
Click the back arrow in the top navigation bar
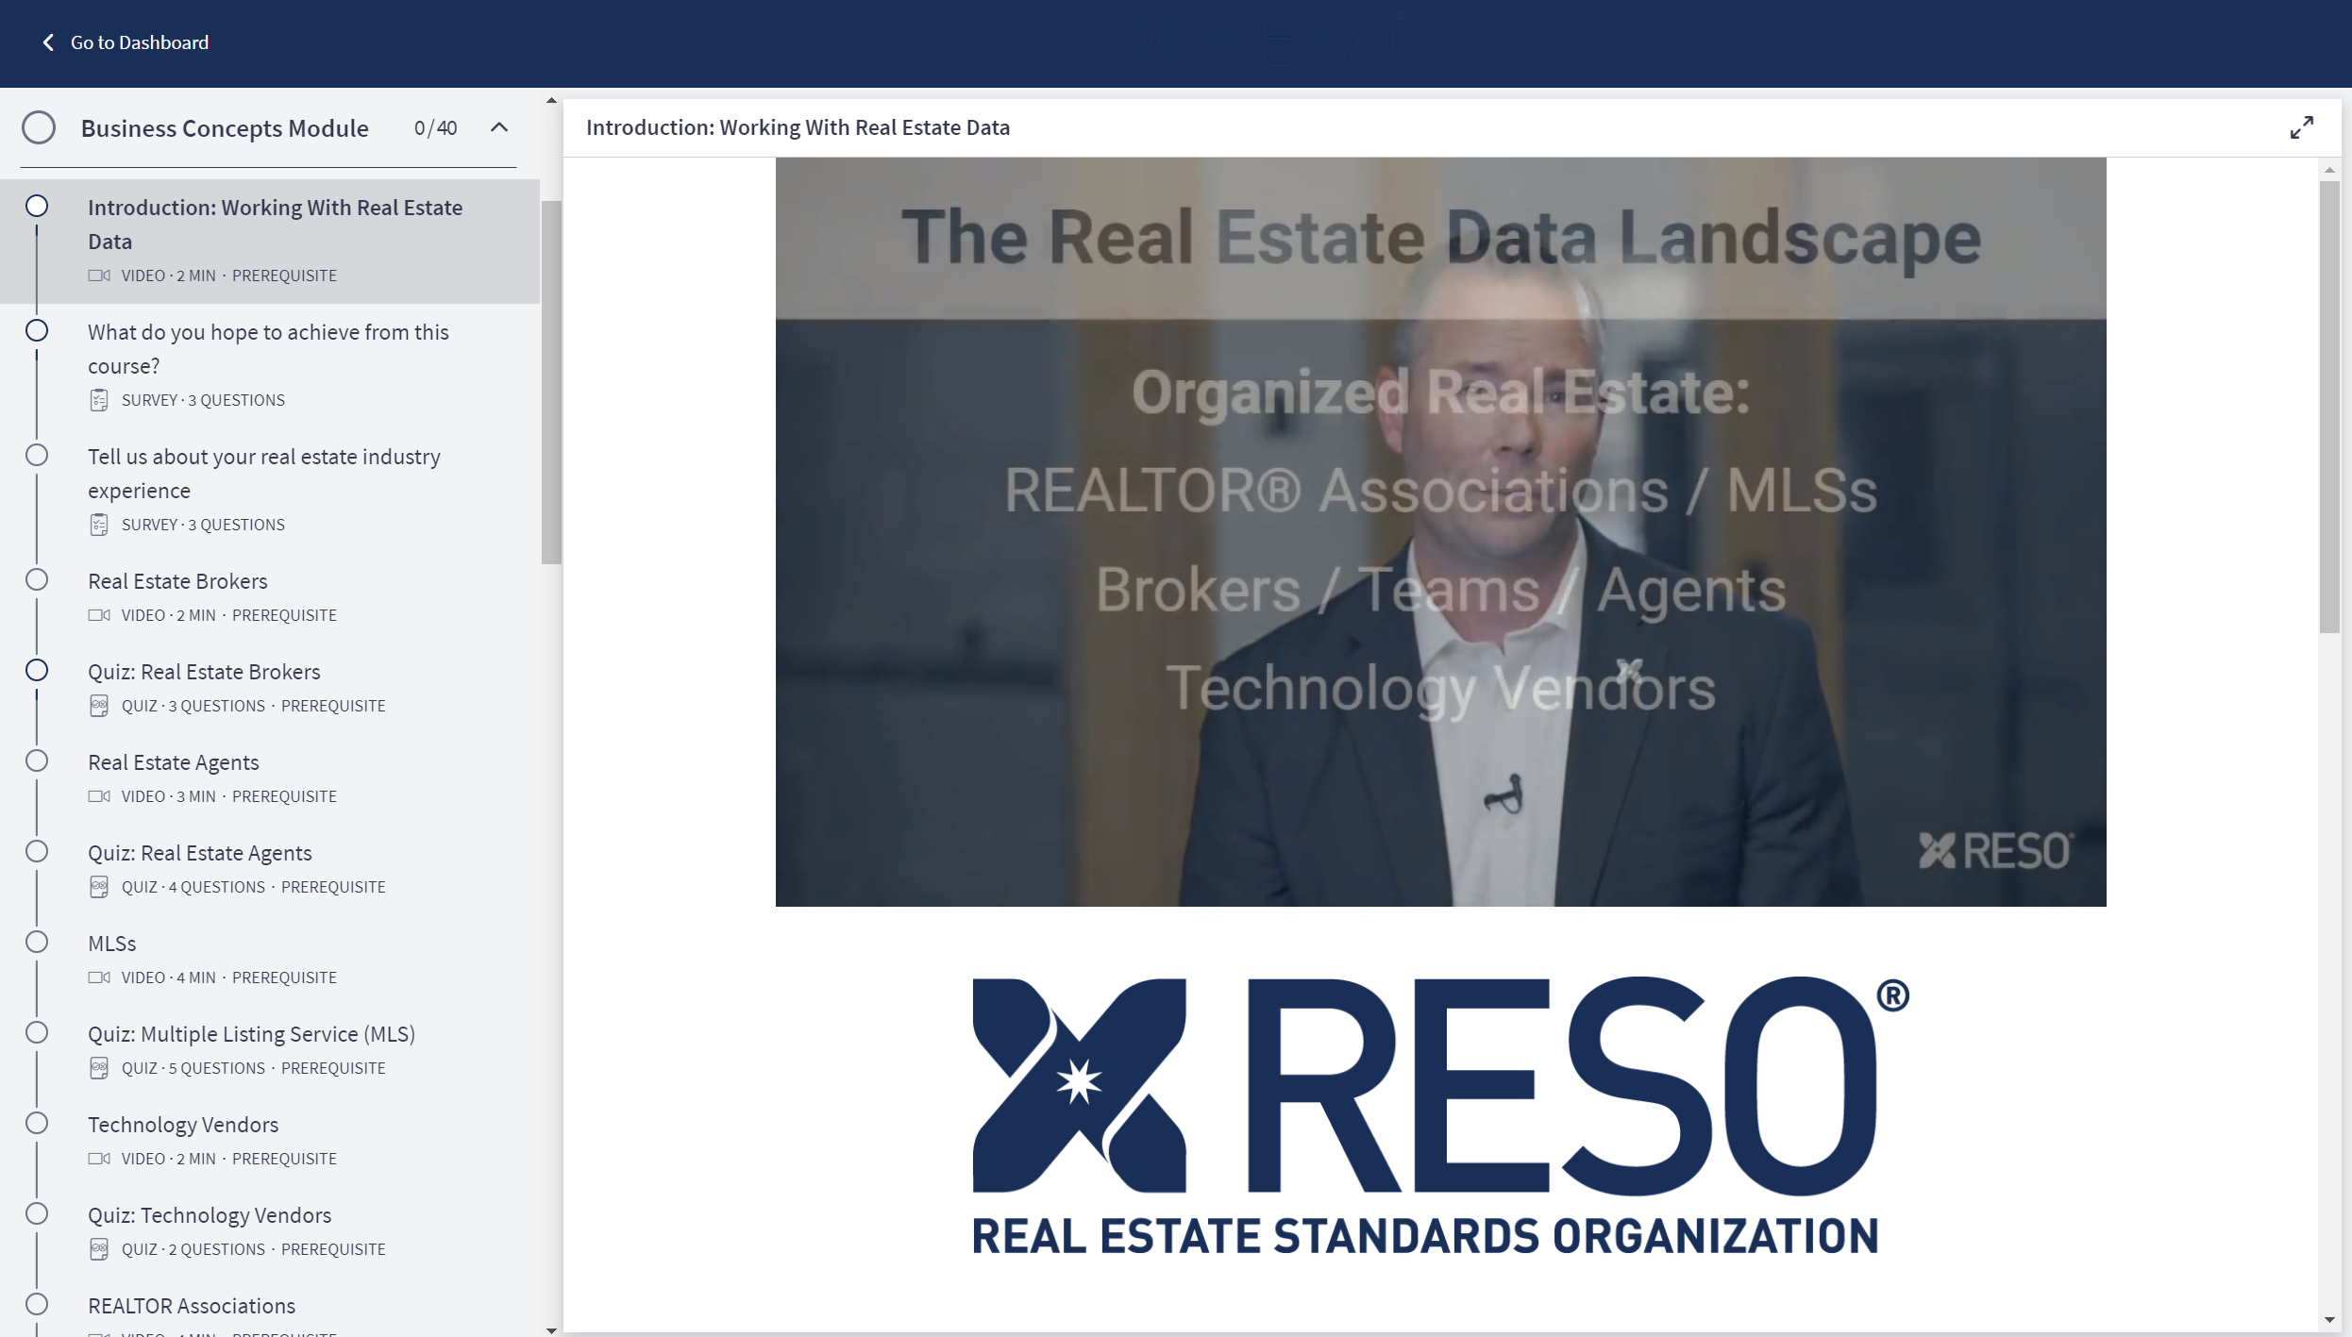(x=47, y=42)
